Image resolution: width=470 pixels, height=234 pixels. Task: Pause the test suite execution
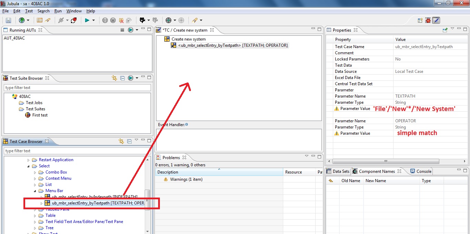click(x=105, y=20)
